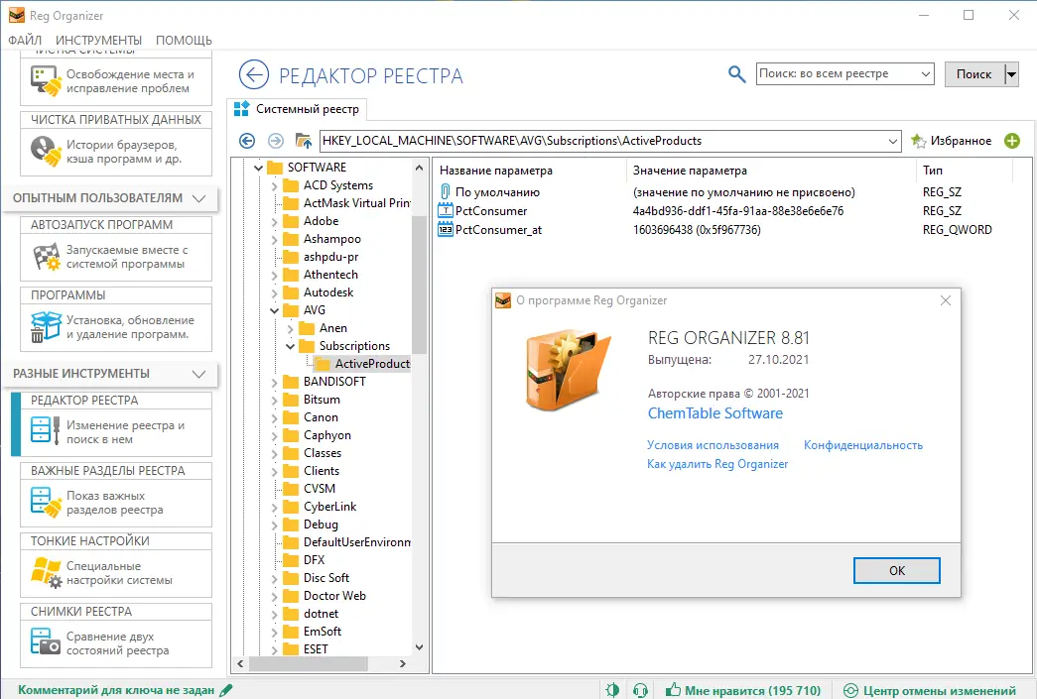Open the Поиск button dropdown arrow
This screenshot has height=699, width=1037.
coord(1011,74)
